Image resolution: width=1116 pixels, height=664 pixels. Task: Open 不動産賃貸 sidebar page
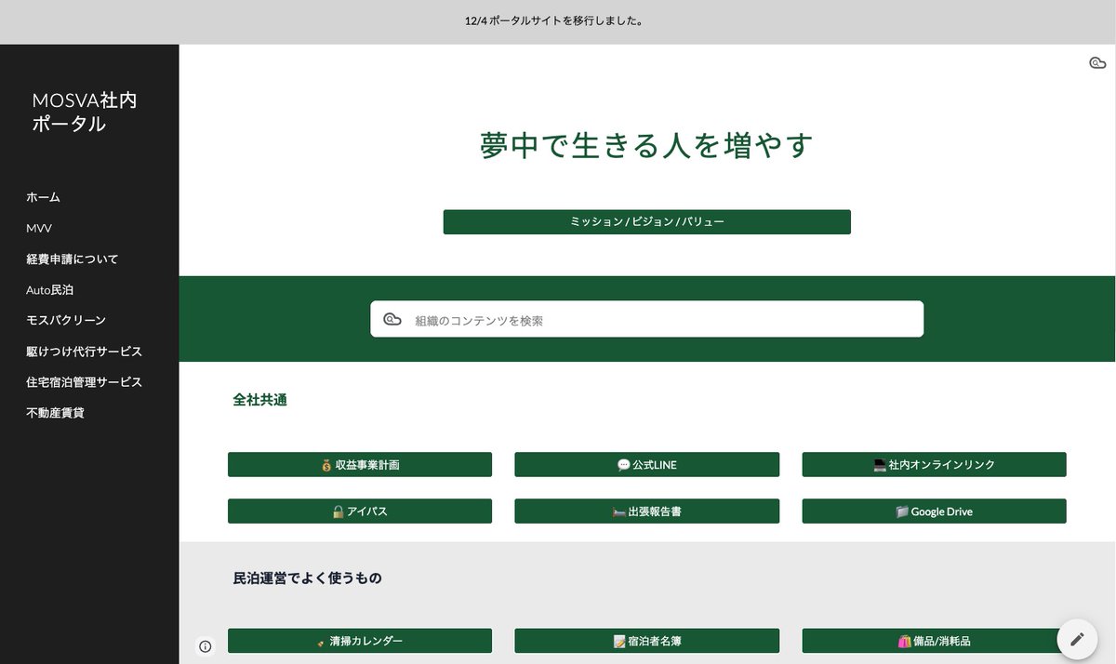[x=55, y=412]
